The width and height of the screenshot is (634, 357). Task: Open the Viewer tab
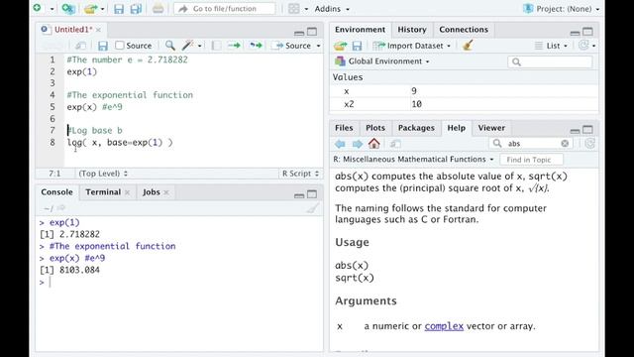pos(491,128)
